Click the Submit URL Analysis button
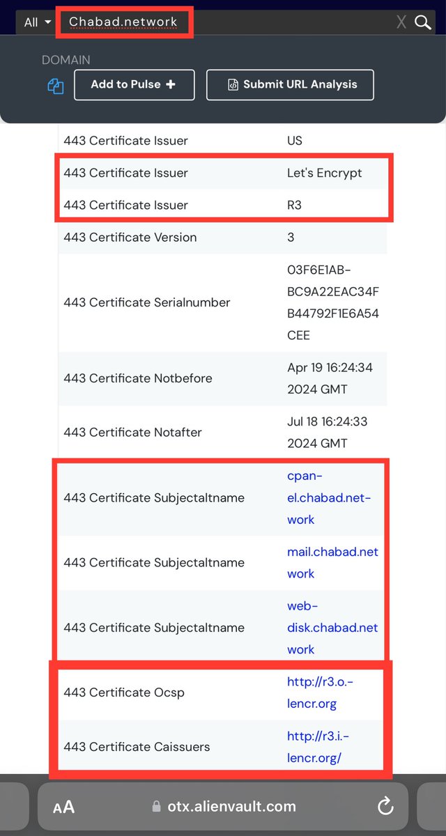The width and height of the screenshot is (446, 836). (290, 85)
